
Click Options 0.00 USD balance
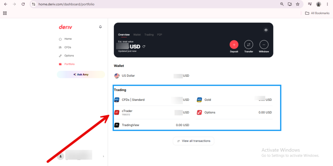point(265,112)
